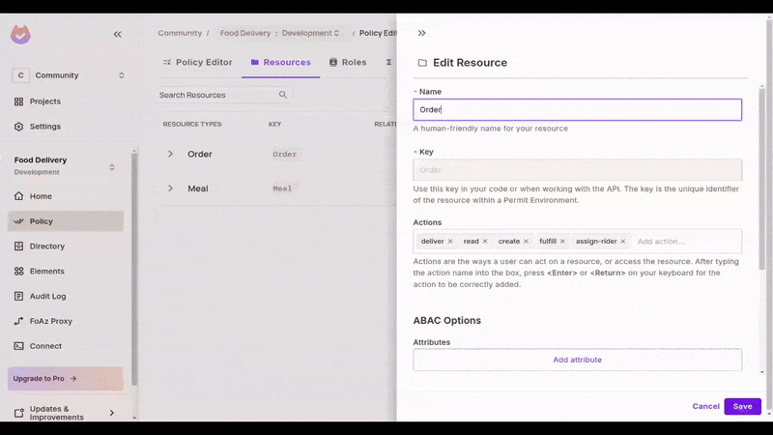
Task: Remove the deliver action tag
Action: [450, 241]
